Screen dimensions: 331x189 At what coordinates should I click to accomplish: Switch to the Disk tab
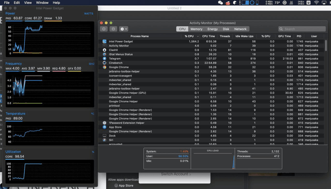click(226, 29)
